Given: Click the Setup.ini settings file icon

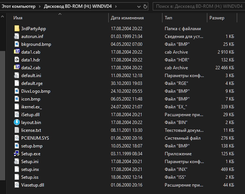Looking at the screenshot, I should (x=17, y=162).
